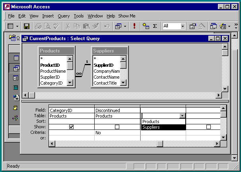Screen dimensions: 241x172
Task: Open Print Preview from the toolbar
Action: click(47, 26)
